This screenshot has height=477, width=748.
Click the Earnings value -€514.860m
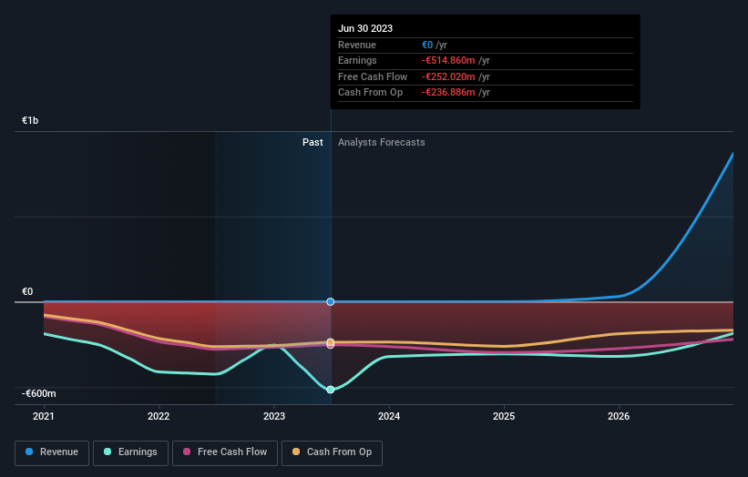pos(448,60)
